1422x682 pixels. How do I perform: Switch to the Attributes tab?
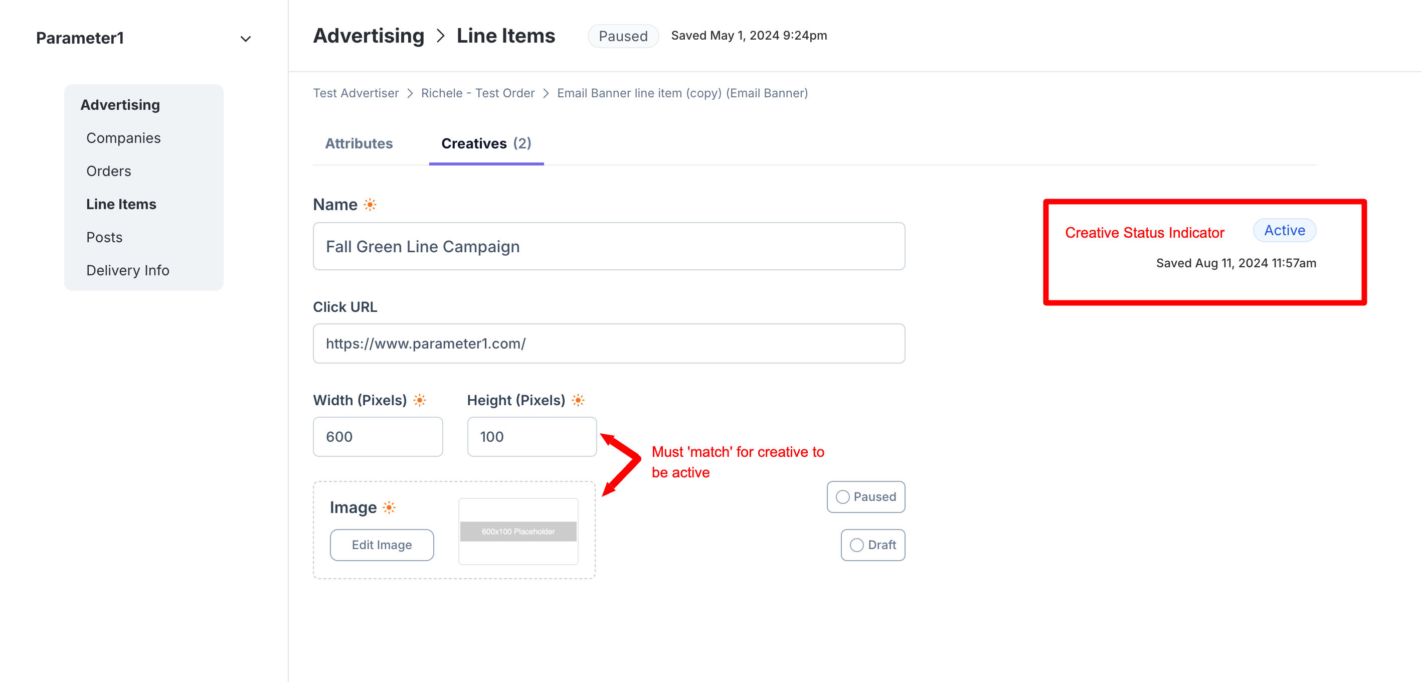click(359, 143)
